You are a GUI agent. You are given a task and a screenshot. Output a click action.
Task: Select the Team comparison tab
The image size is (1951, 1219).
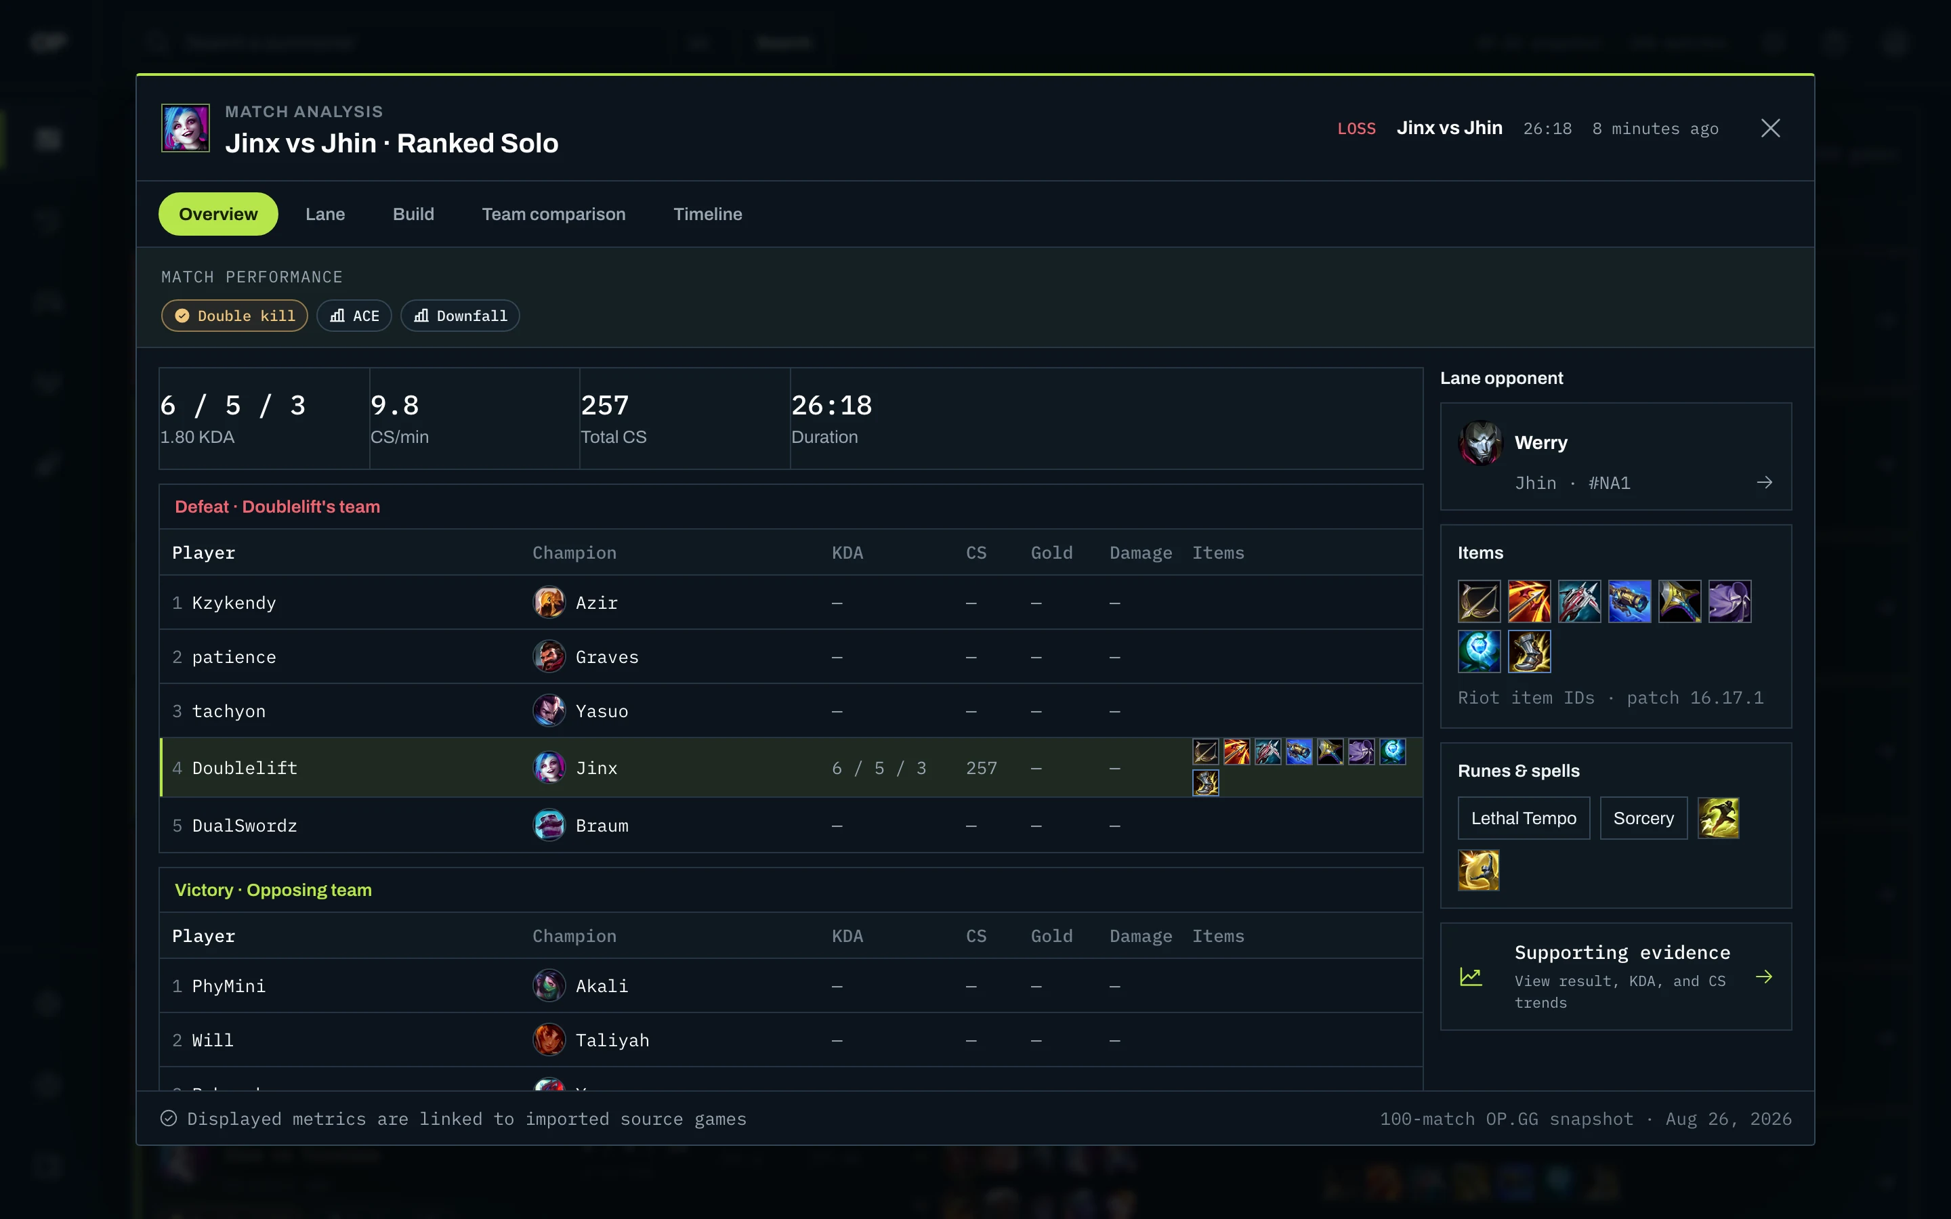click(x=553, y=213)
